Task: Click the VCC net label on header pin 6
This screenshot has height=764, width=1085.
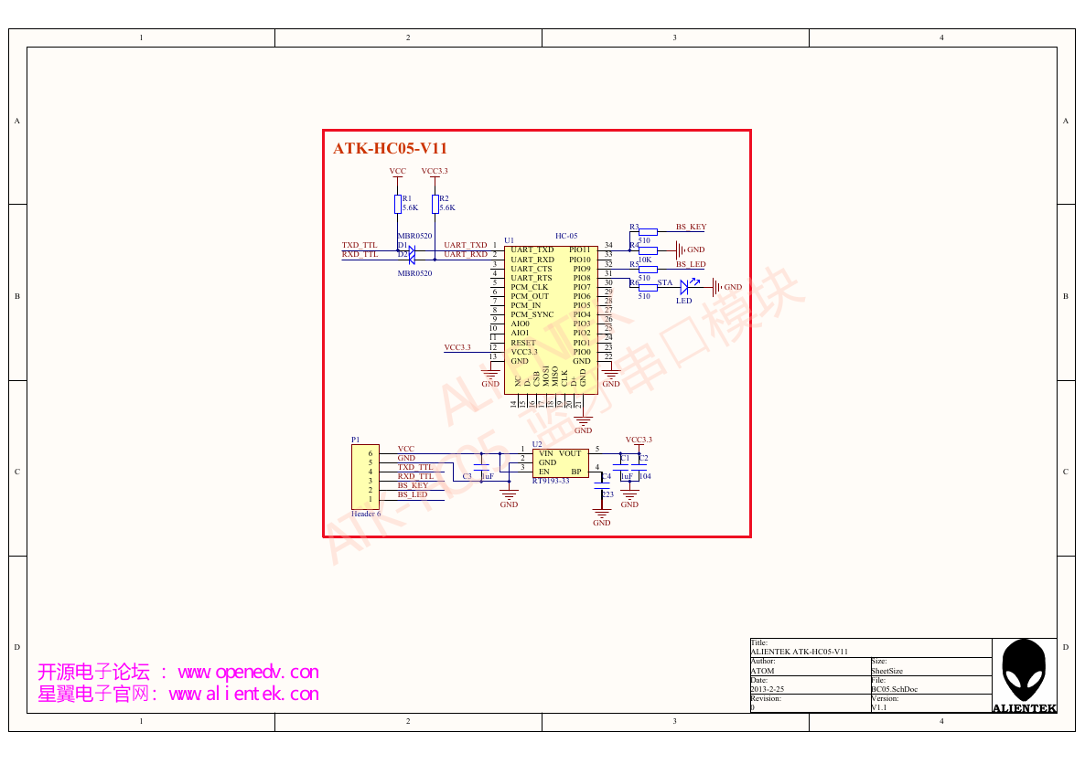Action: (x=406, y=449)
